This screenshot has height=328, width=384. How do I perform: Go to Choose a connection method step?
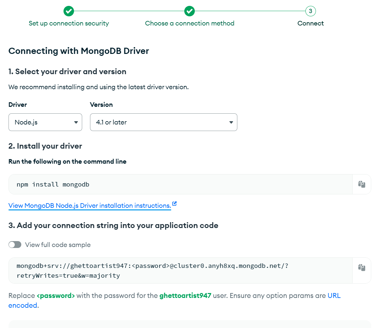coord(190,24)
